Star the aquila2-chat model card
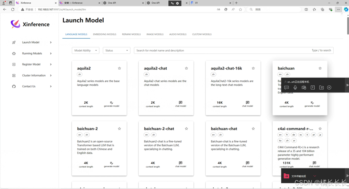The width and height of the screenshot is (349, 189). 186,68
